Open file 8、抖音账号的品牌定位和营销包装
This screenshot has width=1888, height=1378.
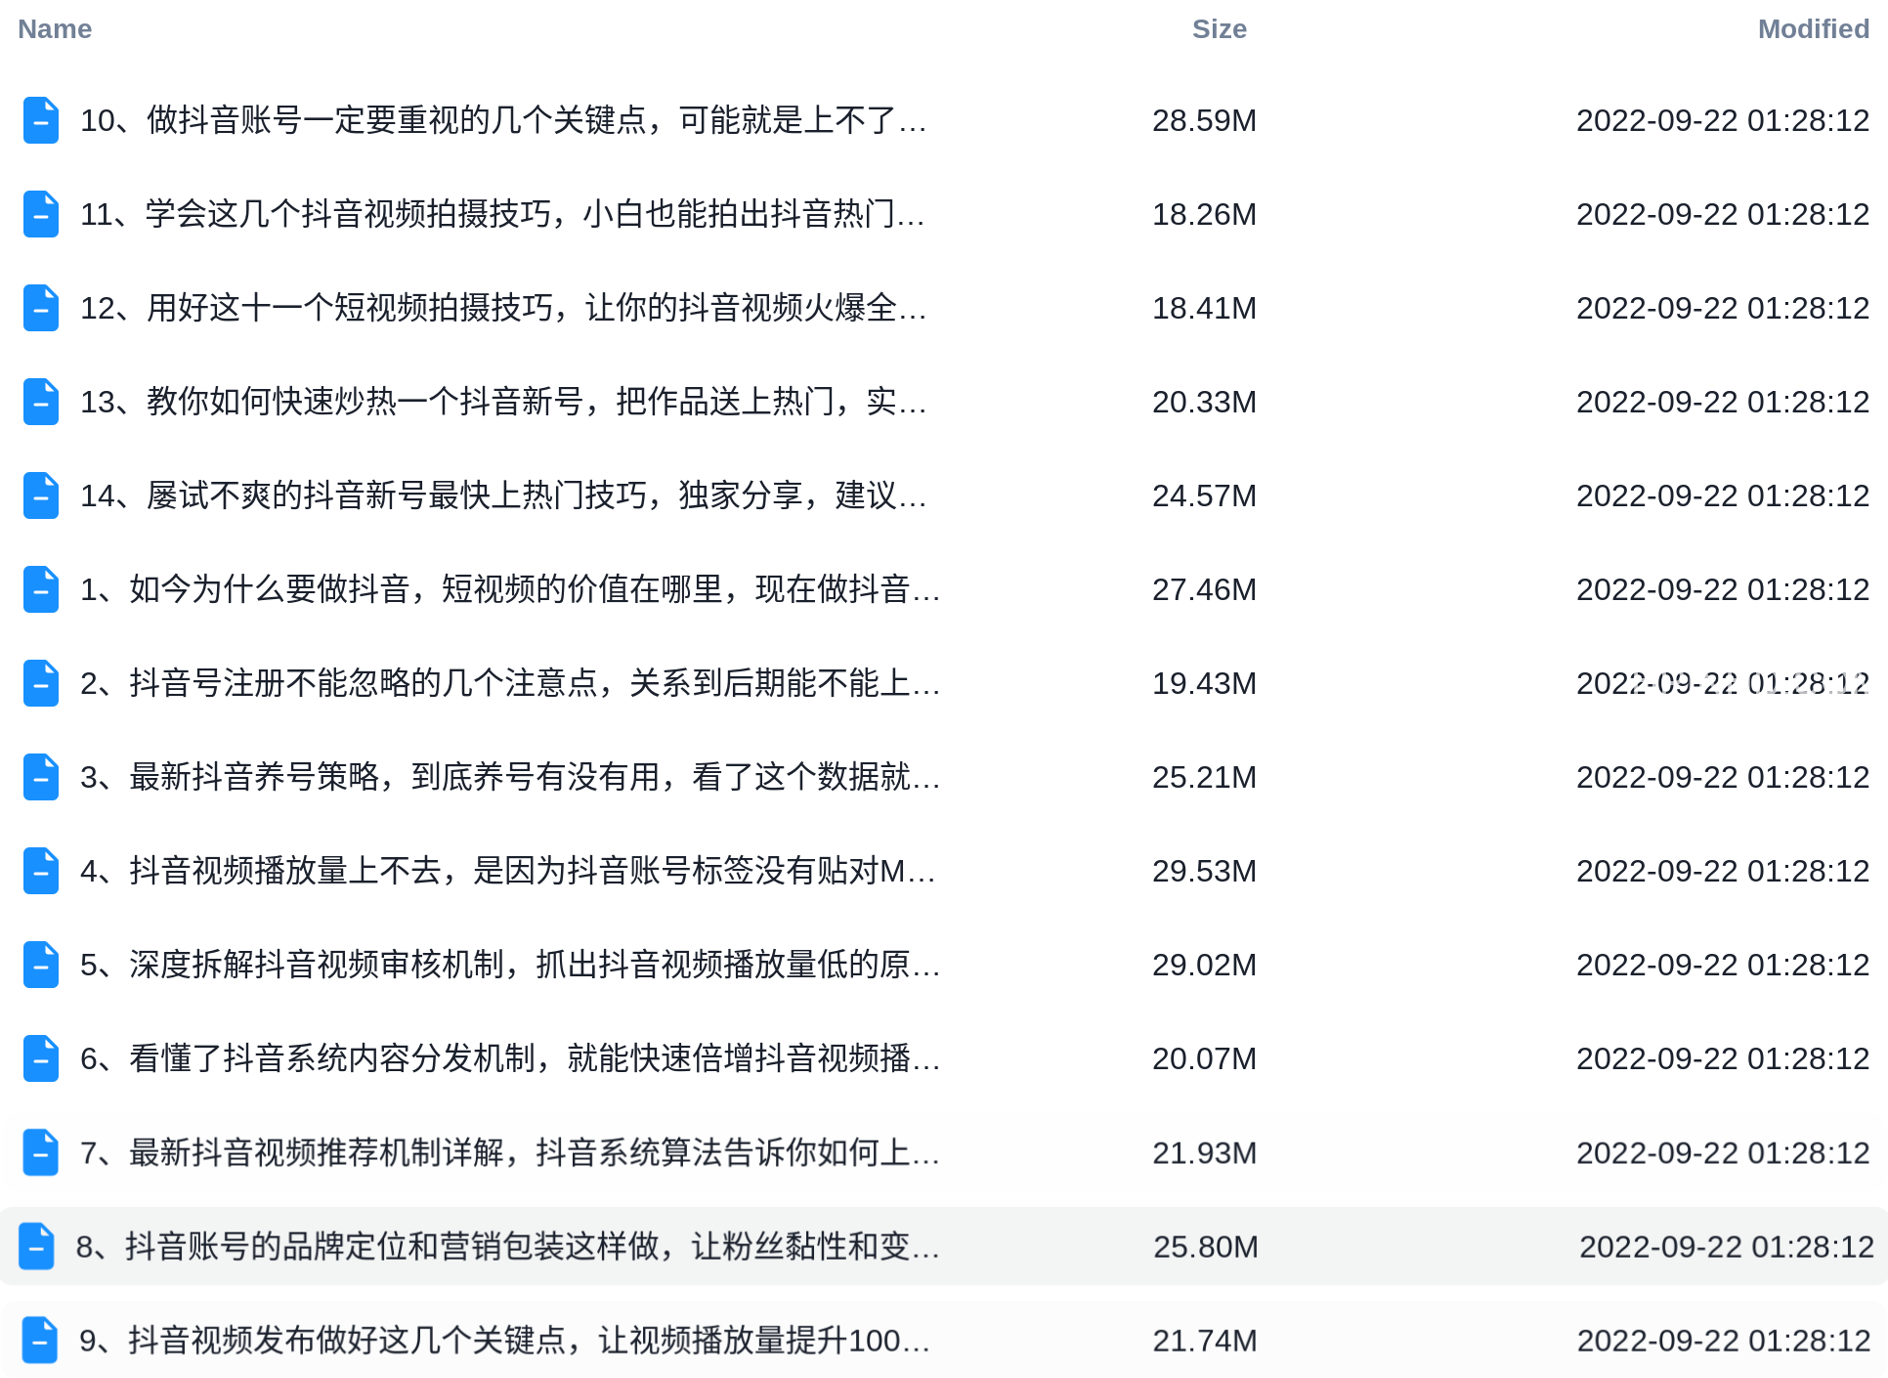tap(508, 1246)
